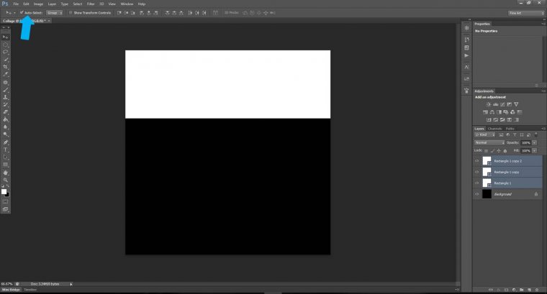This screenshot has height=294, width=547.
Task: Toggle lock transparent pixels
Action: (x=487, y=150)
